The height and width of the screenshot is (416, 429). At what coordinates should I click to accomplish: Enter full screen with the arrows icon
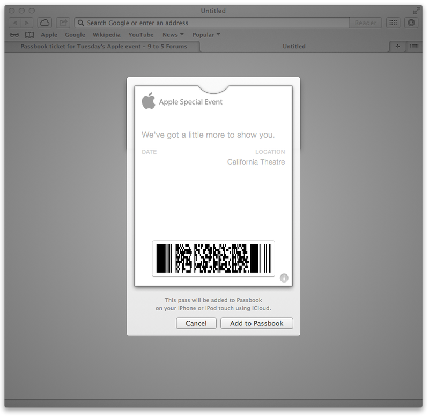(x=417, y=11)
